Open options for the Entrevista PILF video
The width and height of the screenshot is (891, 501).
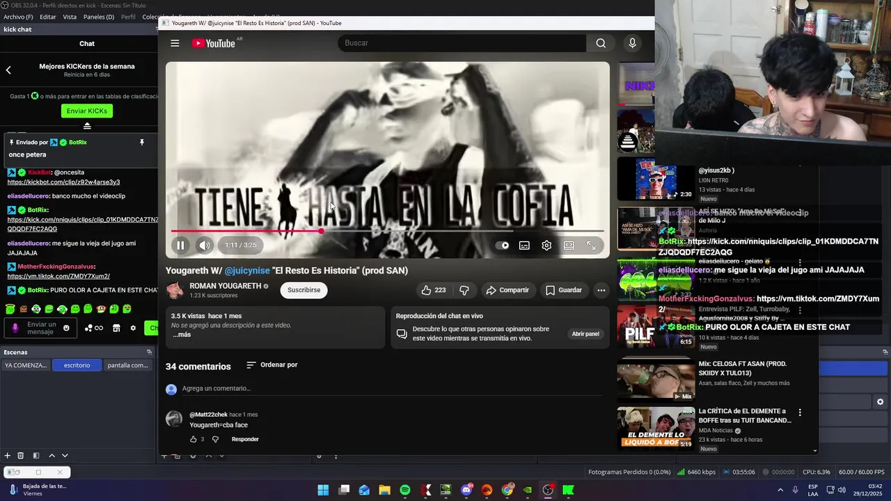(x=800, y=310)
